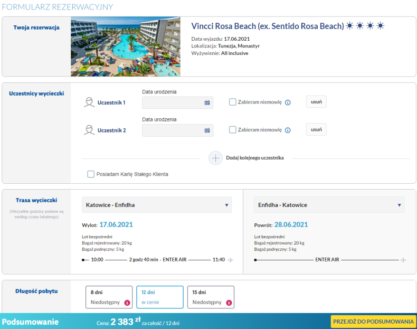Remove Uczestnik 2 with usuń button
The width and height of the screenshot is (417, 329).
(x=316, y=129)
